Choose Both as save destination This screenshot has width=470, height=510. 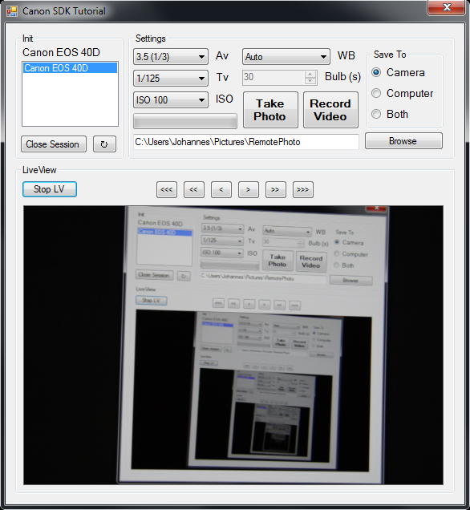tap(376, 114)
